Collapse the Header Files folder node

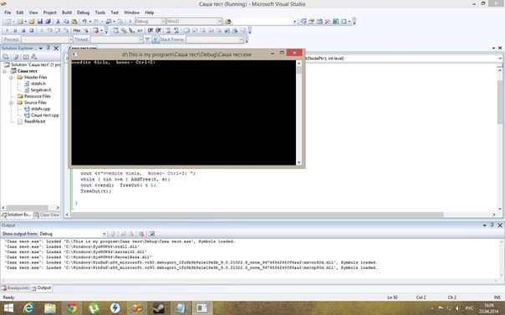coord(11,78)
